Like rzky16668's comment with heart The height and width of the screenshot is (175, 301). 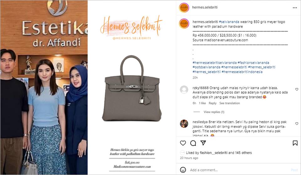pos(297,89)
